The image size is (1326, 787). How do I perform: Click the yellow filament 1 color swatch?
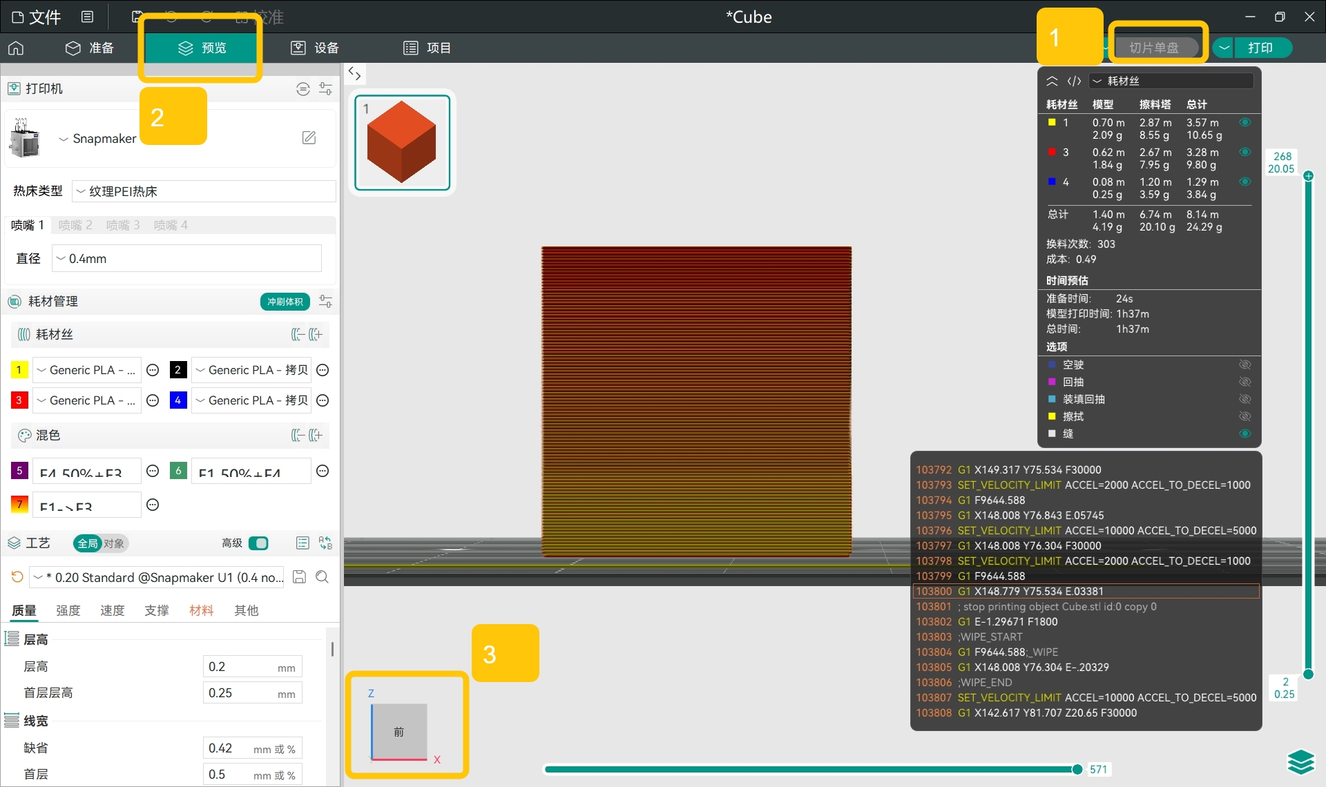(x=19, y=370)
